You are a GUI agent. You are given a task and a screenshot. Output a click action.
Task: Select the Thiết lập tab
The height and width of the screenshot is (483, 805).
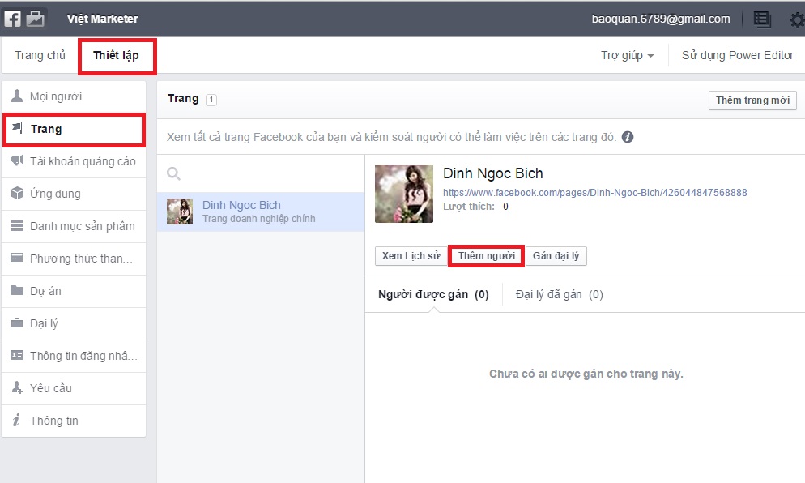click(x=116, y=55)
